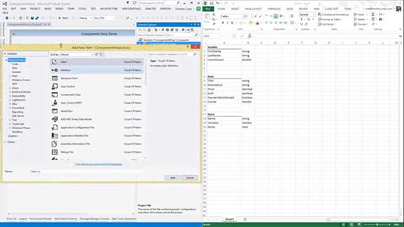Click Excel FILE backstage button
This screenshot has width=404, height=227.
[208, 9]
